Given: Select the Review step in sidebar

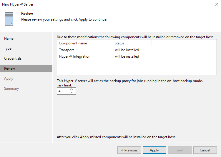Looking at the screenshot, I should point(10,69).
